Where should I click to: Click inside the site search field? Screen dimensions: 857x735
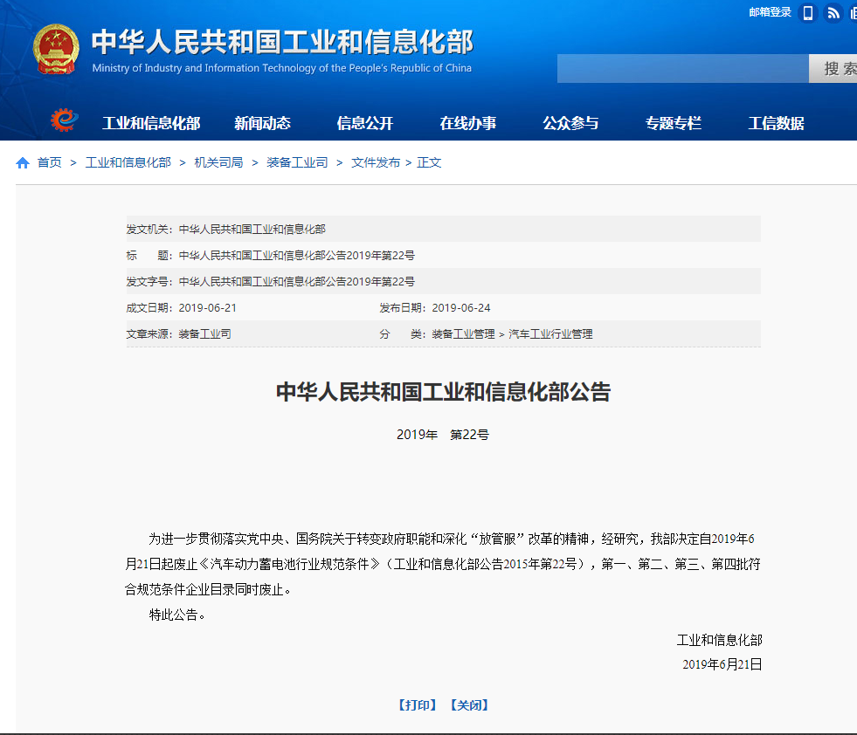(682, 68)
